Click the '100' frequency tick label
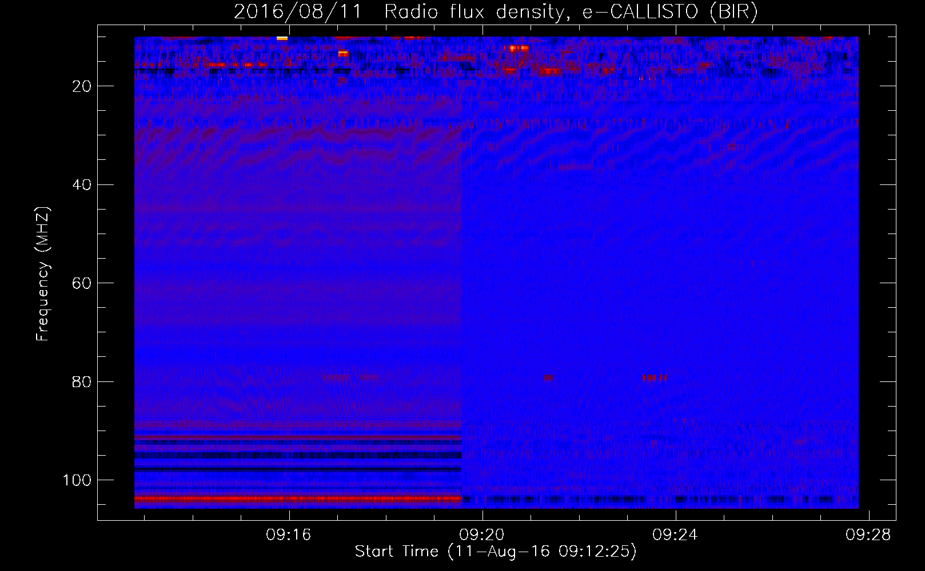 click(x=77, y=480)
